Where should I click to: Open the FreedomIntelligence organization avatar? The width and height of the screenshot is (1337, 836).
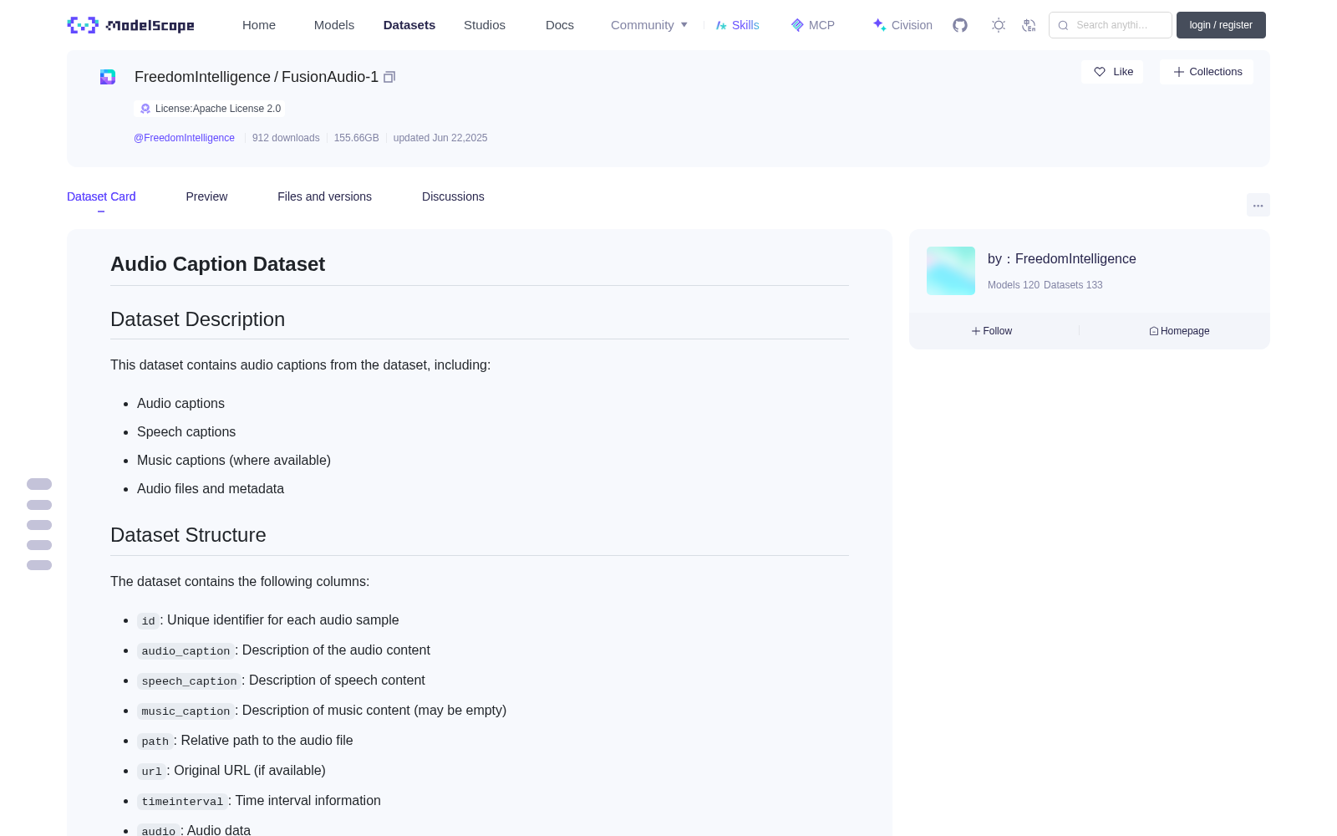coord(951,271)
